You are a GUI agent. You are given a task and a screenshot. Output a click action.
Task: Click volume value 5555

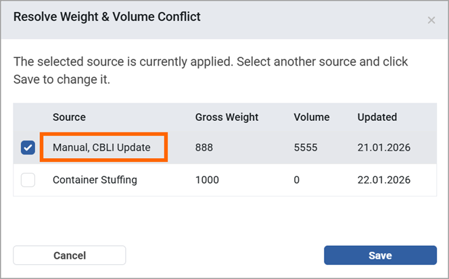306,148
